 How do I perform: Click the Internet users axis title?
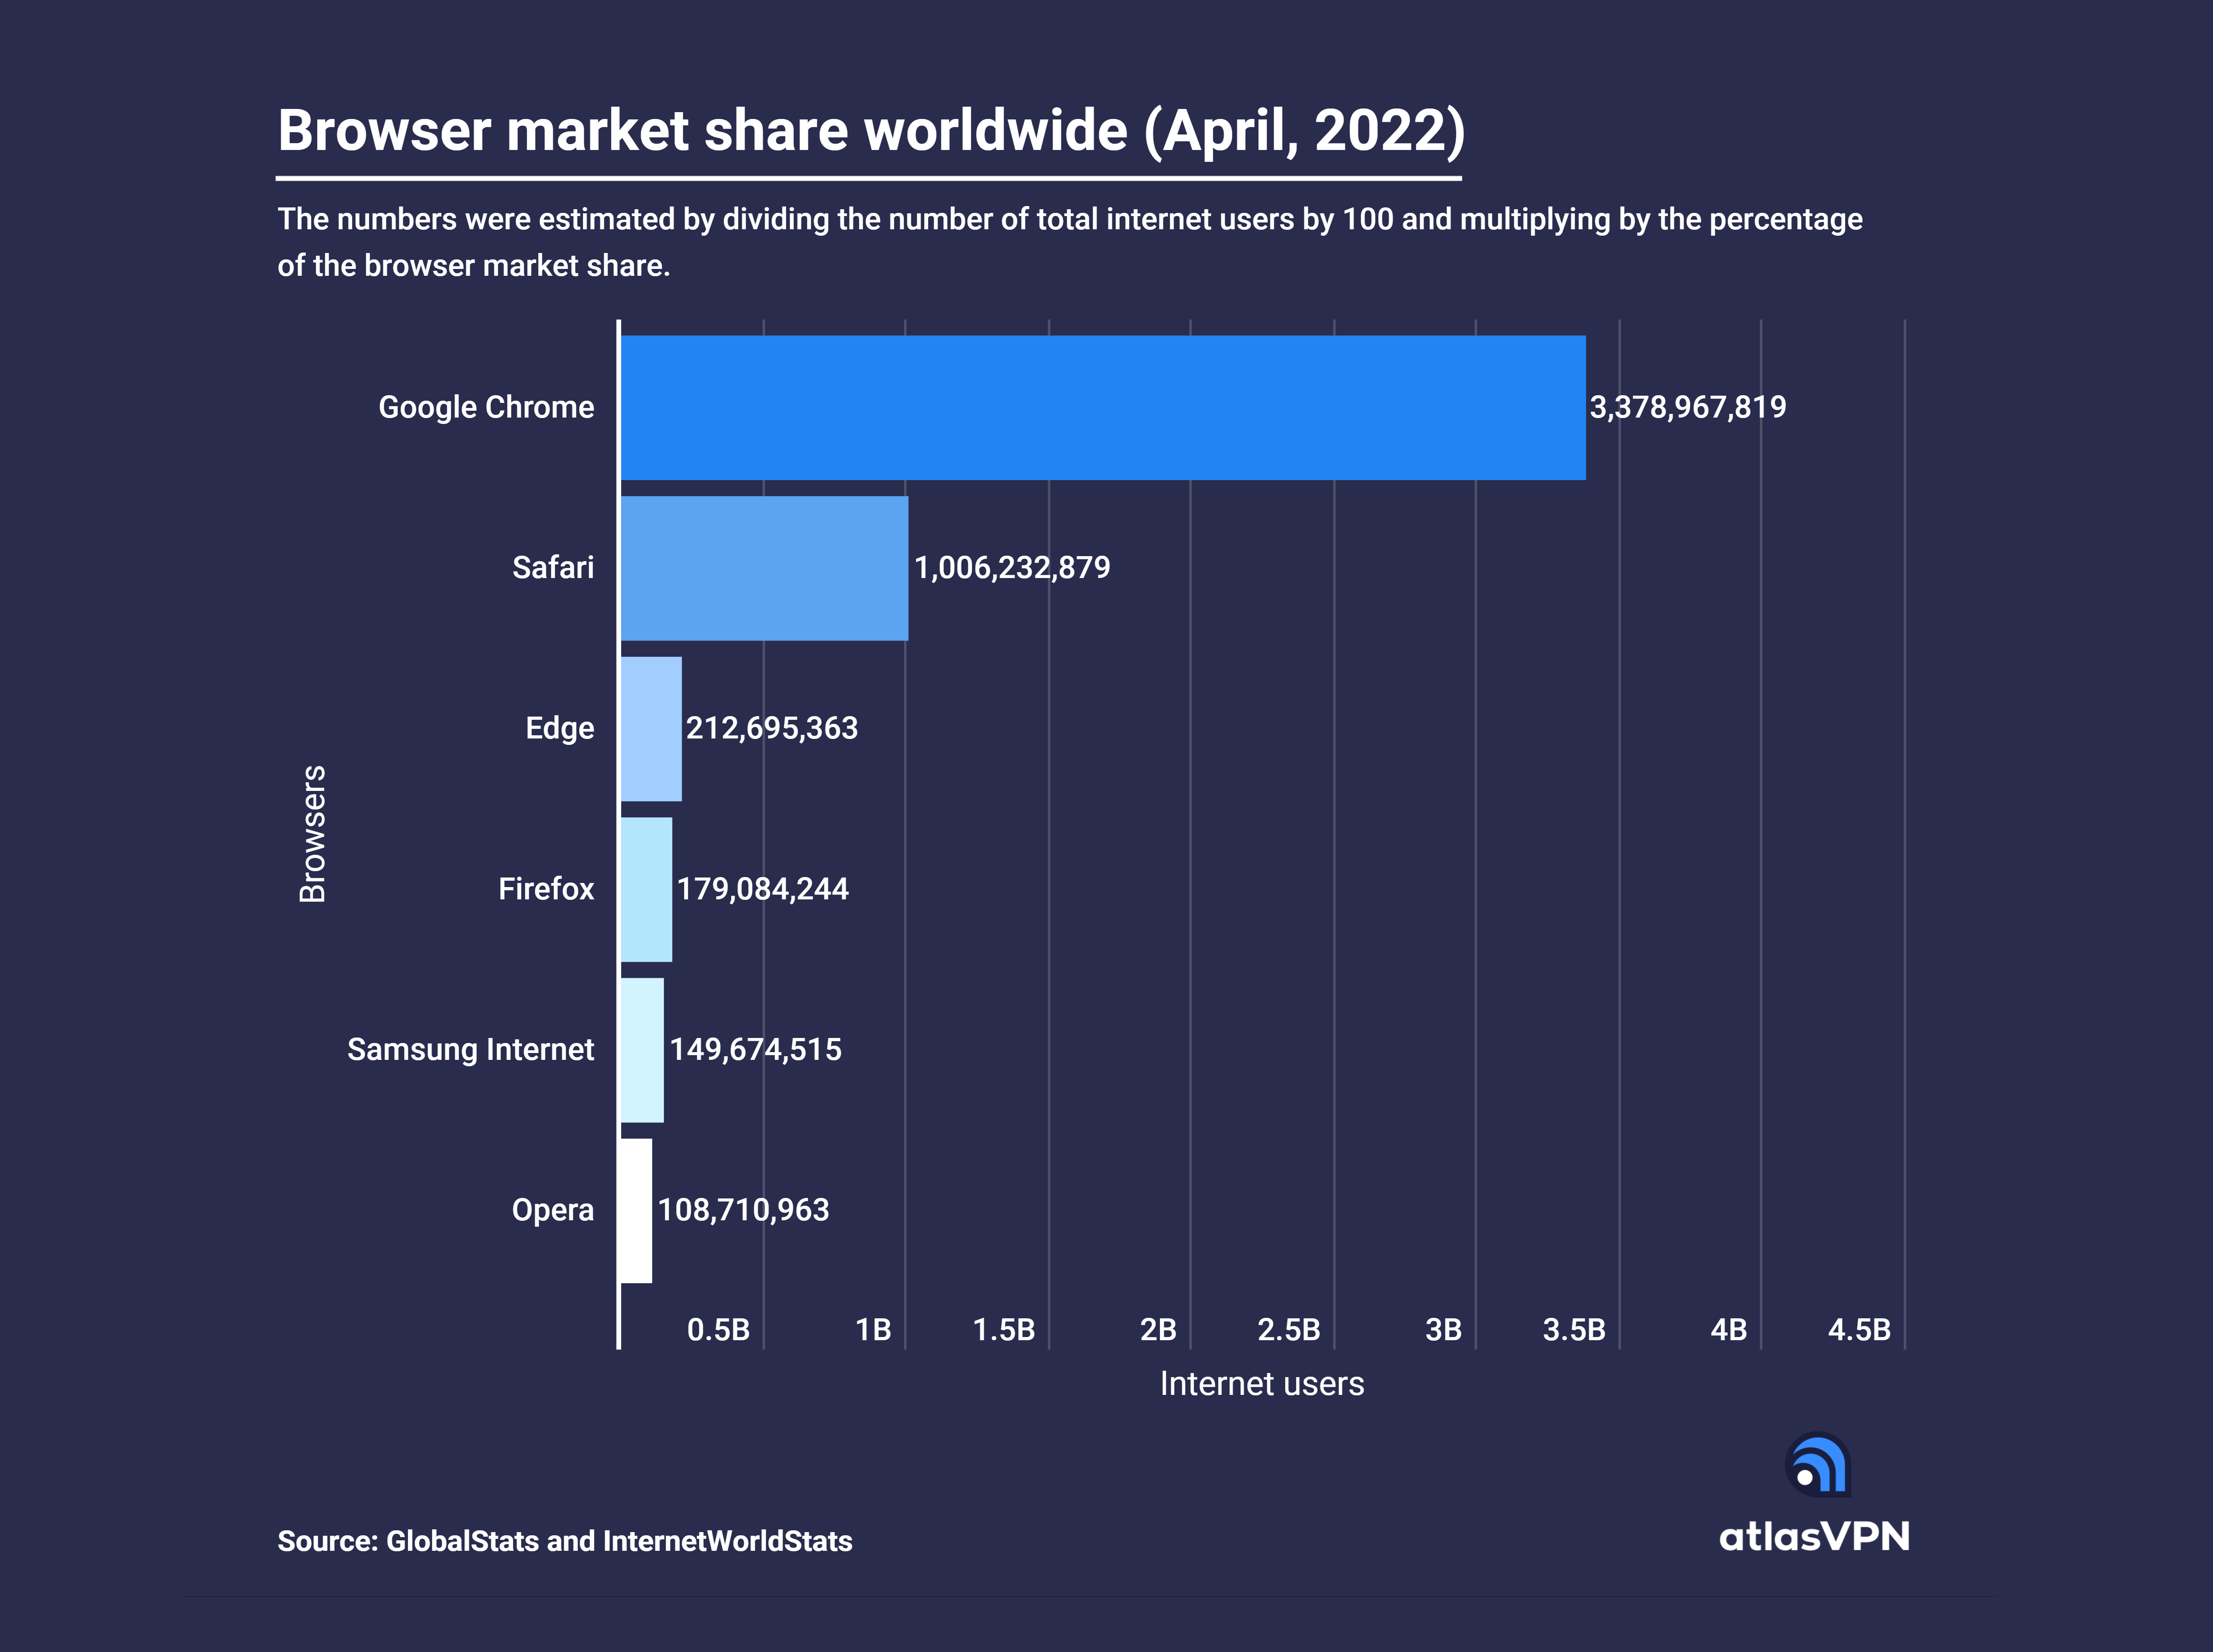pyautogui.click(x=1261, y=1384)
